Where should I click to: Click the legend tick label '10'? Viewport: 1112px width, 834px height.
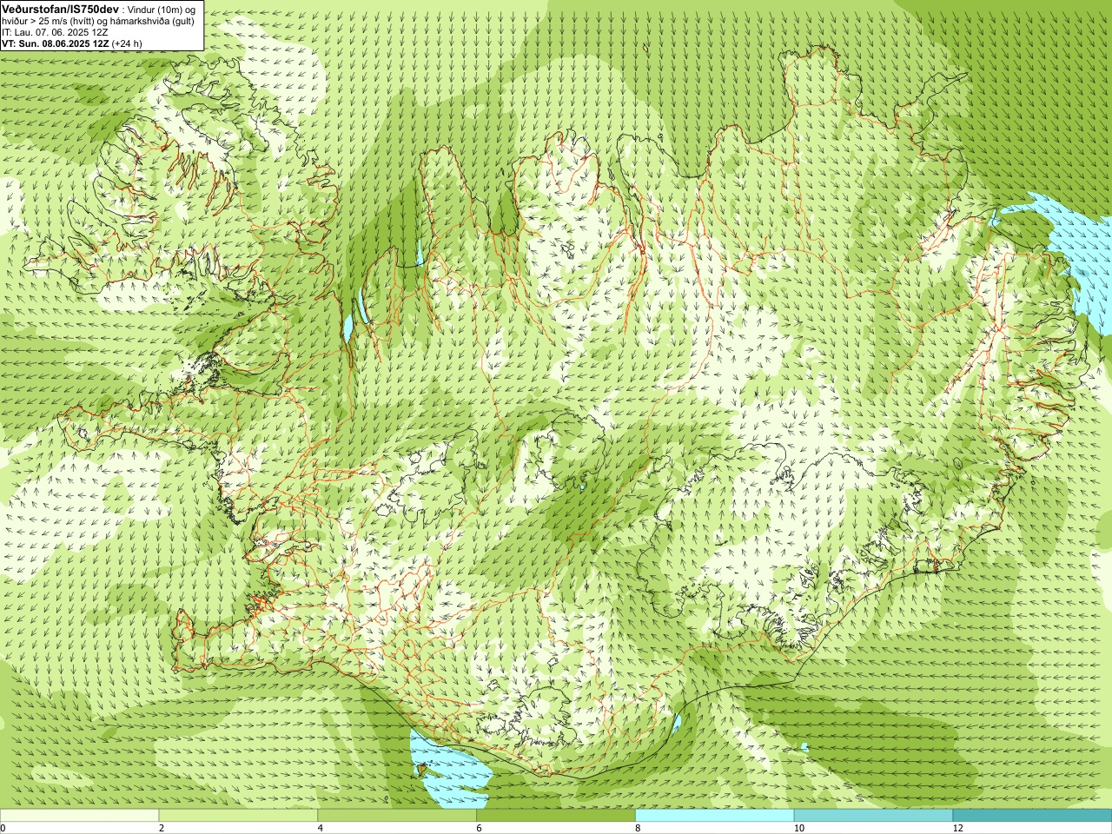coord(798,828)
